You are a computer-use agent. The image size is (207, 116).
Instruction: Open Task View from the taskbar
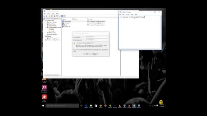81,106
